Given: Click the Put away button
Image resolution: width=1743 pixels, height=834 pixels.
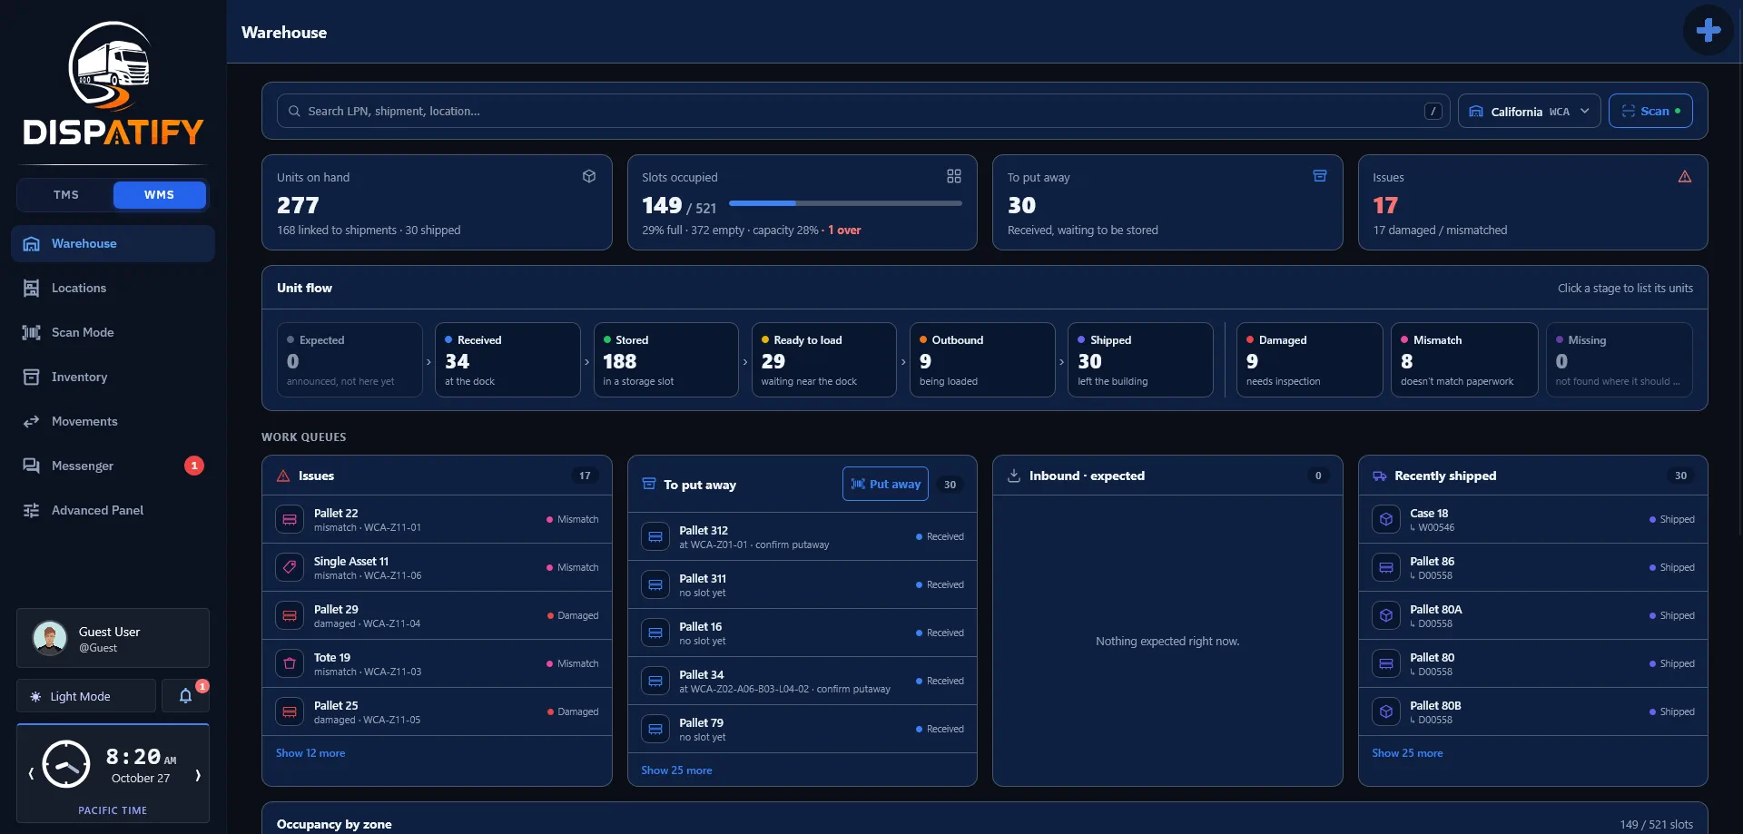Looking at the screenshot, I should (x=885, y=484).
